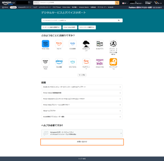Open the 再び購入 nav item
Screen dimensions: 164x161
point(74,7)
